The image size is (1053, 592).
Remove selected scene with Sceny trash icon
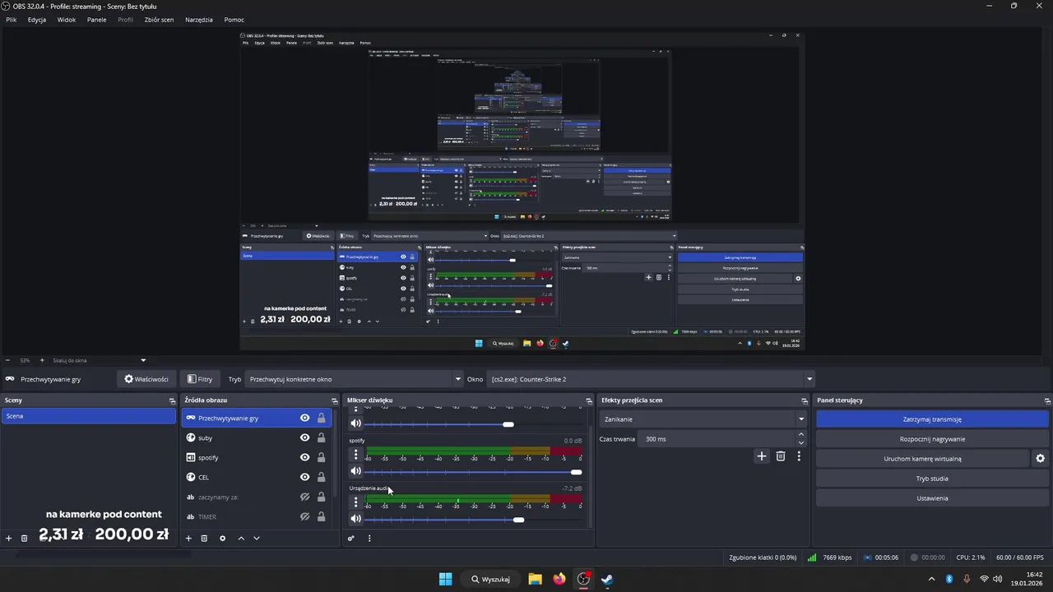(x=24, y=539)
